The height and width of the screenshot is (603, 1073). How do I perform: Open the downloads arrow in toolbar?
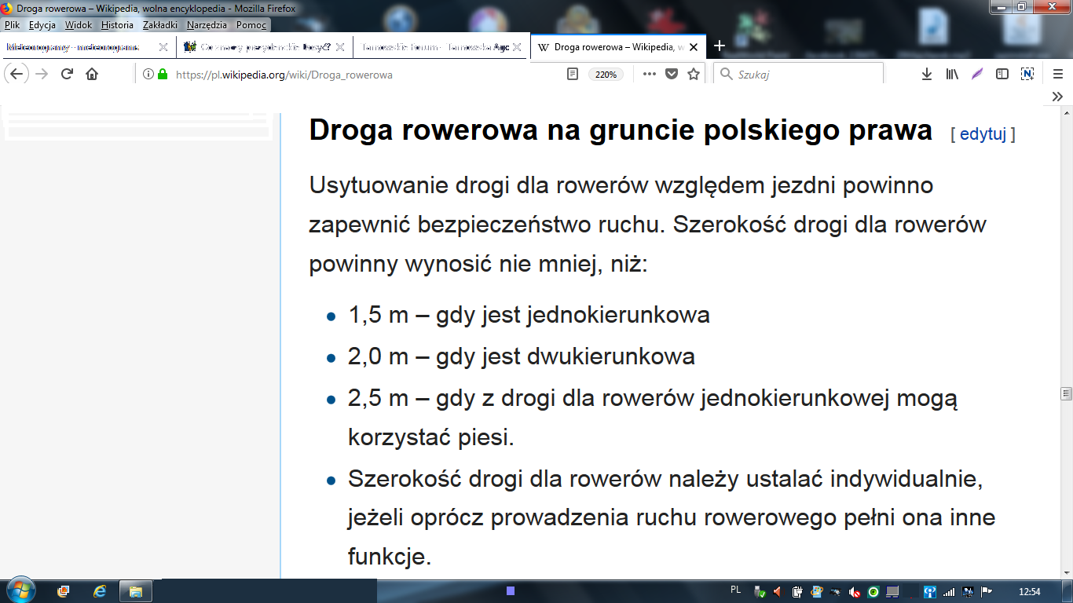927,74
